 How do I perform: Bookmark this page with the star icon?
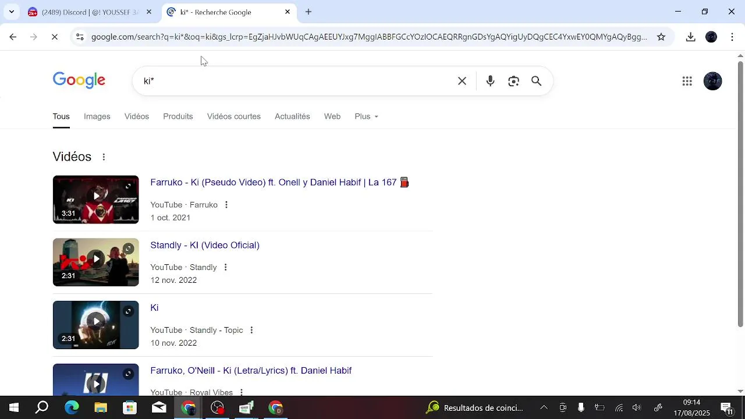click(661, 37)
